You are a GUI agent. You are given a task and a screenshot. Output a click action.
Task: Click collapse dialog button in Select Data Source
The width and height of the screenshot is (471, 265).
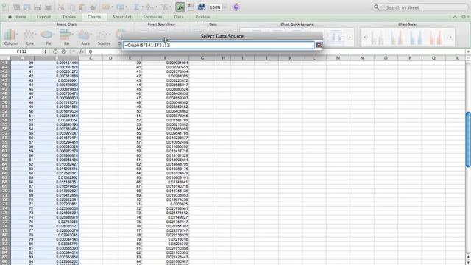pyautogui.click(x=319, y=45)
